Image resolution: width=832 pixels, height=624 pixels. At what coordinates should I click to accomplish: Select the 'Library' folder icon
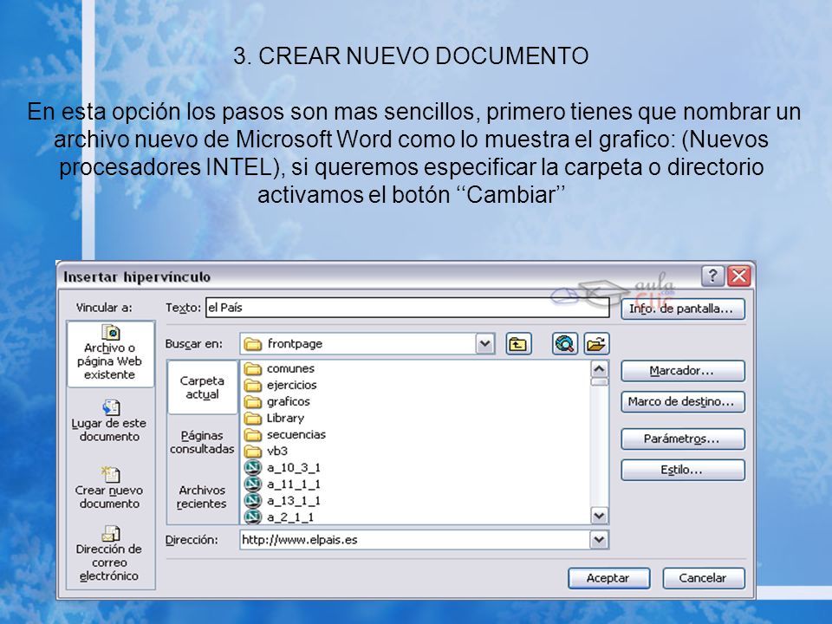tap(253, 418)
